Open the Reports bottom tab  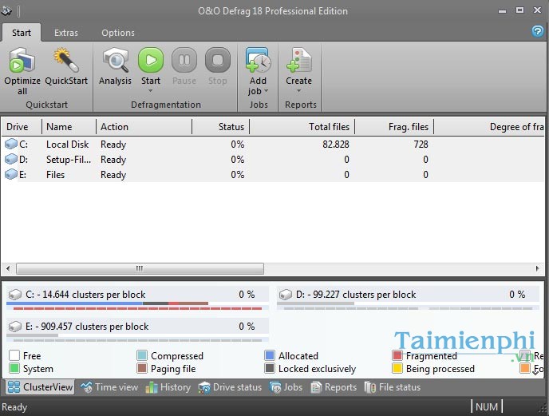[x=334, y=387]
